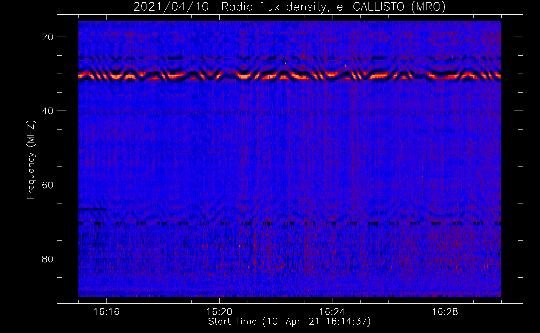540x333 pixels.
Task: Click the short black horizontal line near 66 MHz
Action: pyautogui.click(x=93, y=209)
